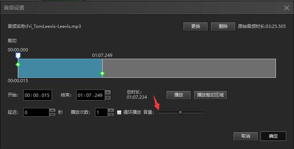The width and height of the screenshot is (294, 149).
Task: Select the green start trim diamond handle
Action: [18, 65]
